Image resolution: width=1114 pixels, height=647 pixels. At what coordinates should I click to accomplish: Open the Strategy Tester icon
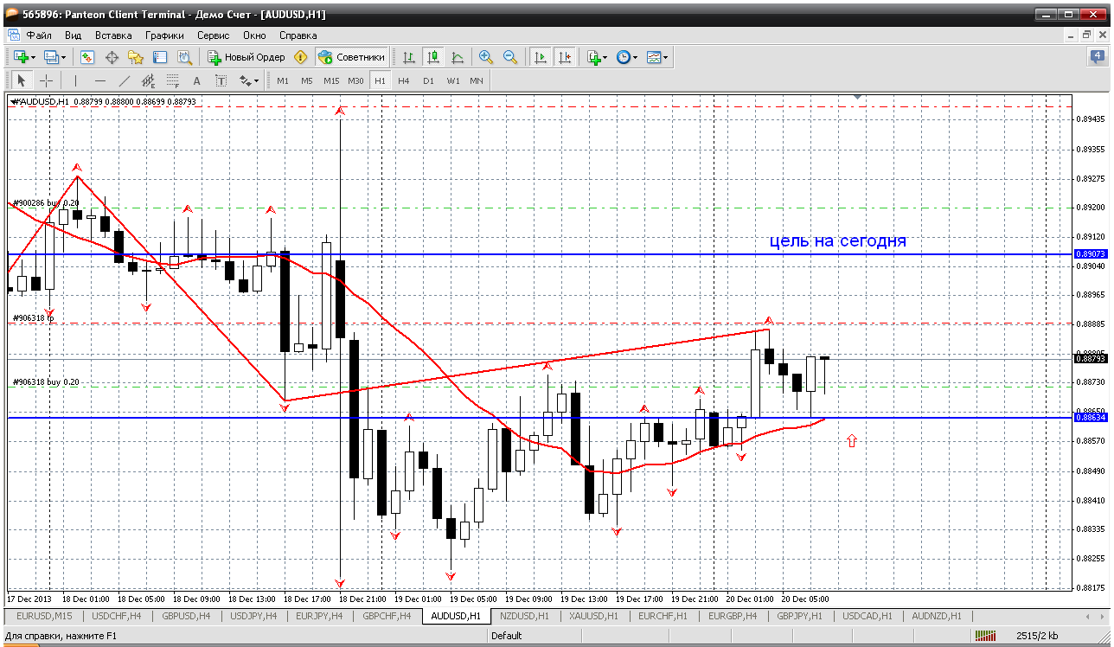coord(184,57)
